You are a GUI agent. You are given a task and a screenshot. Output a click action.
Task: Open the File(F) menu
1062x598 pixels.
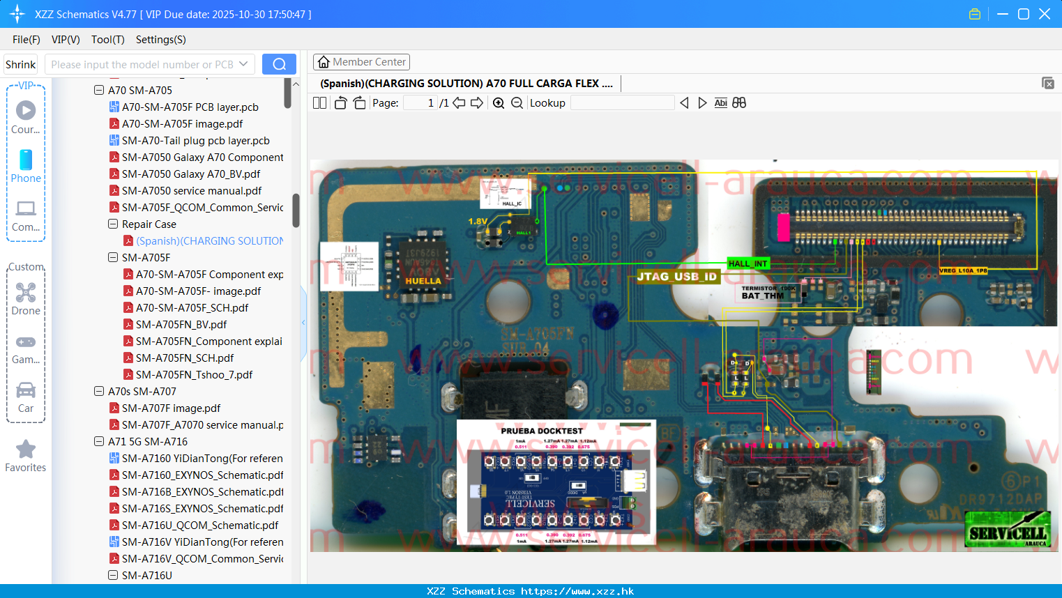(26, 39)
